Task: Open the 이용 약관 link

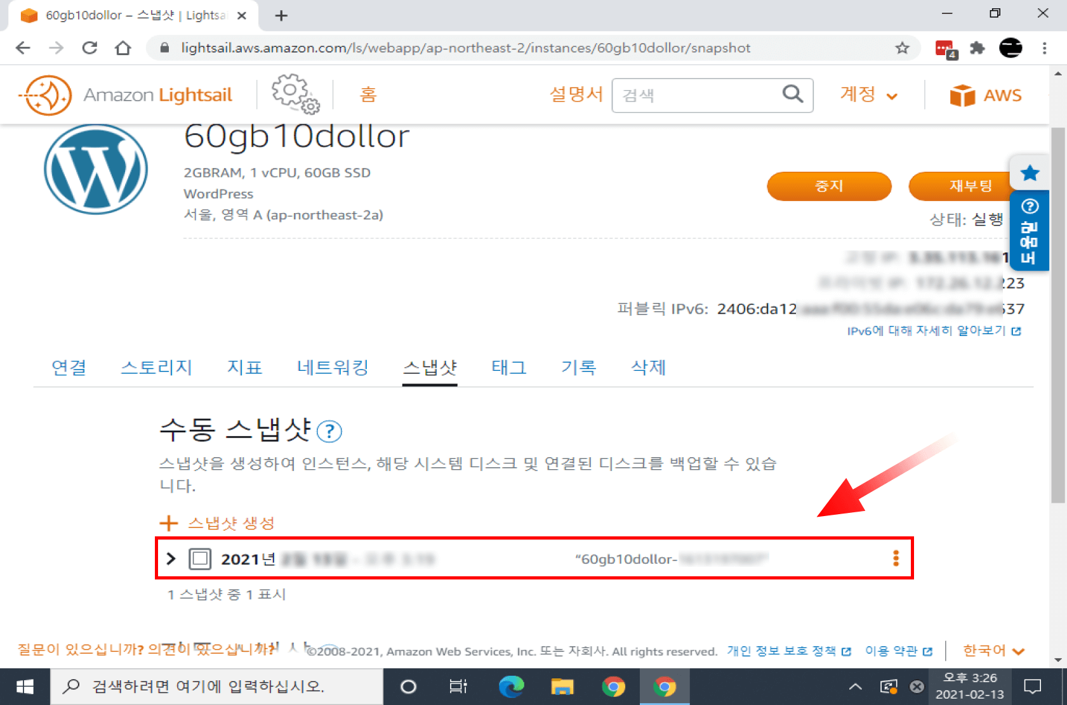Action: tap(899, 651)
